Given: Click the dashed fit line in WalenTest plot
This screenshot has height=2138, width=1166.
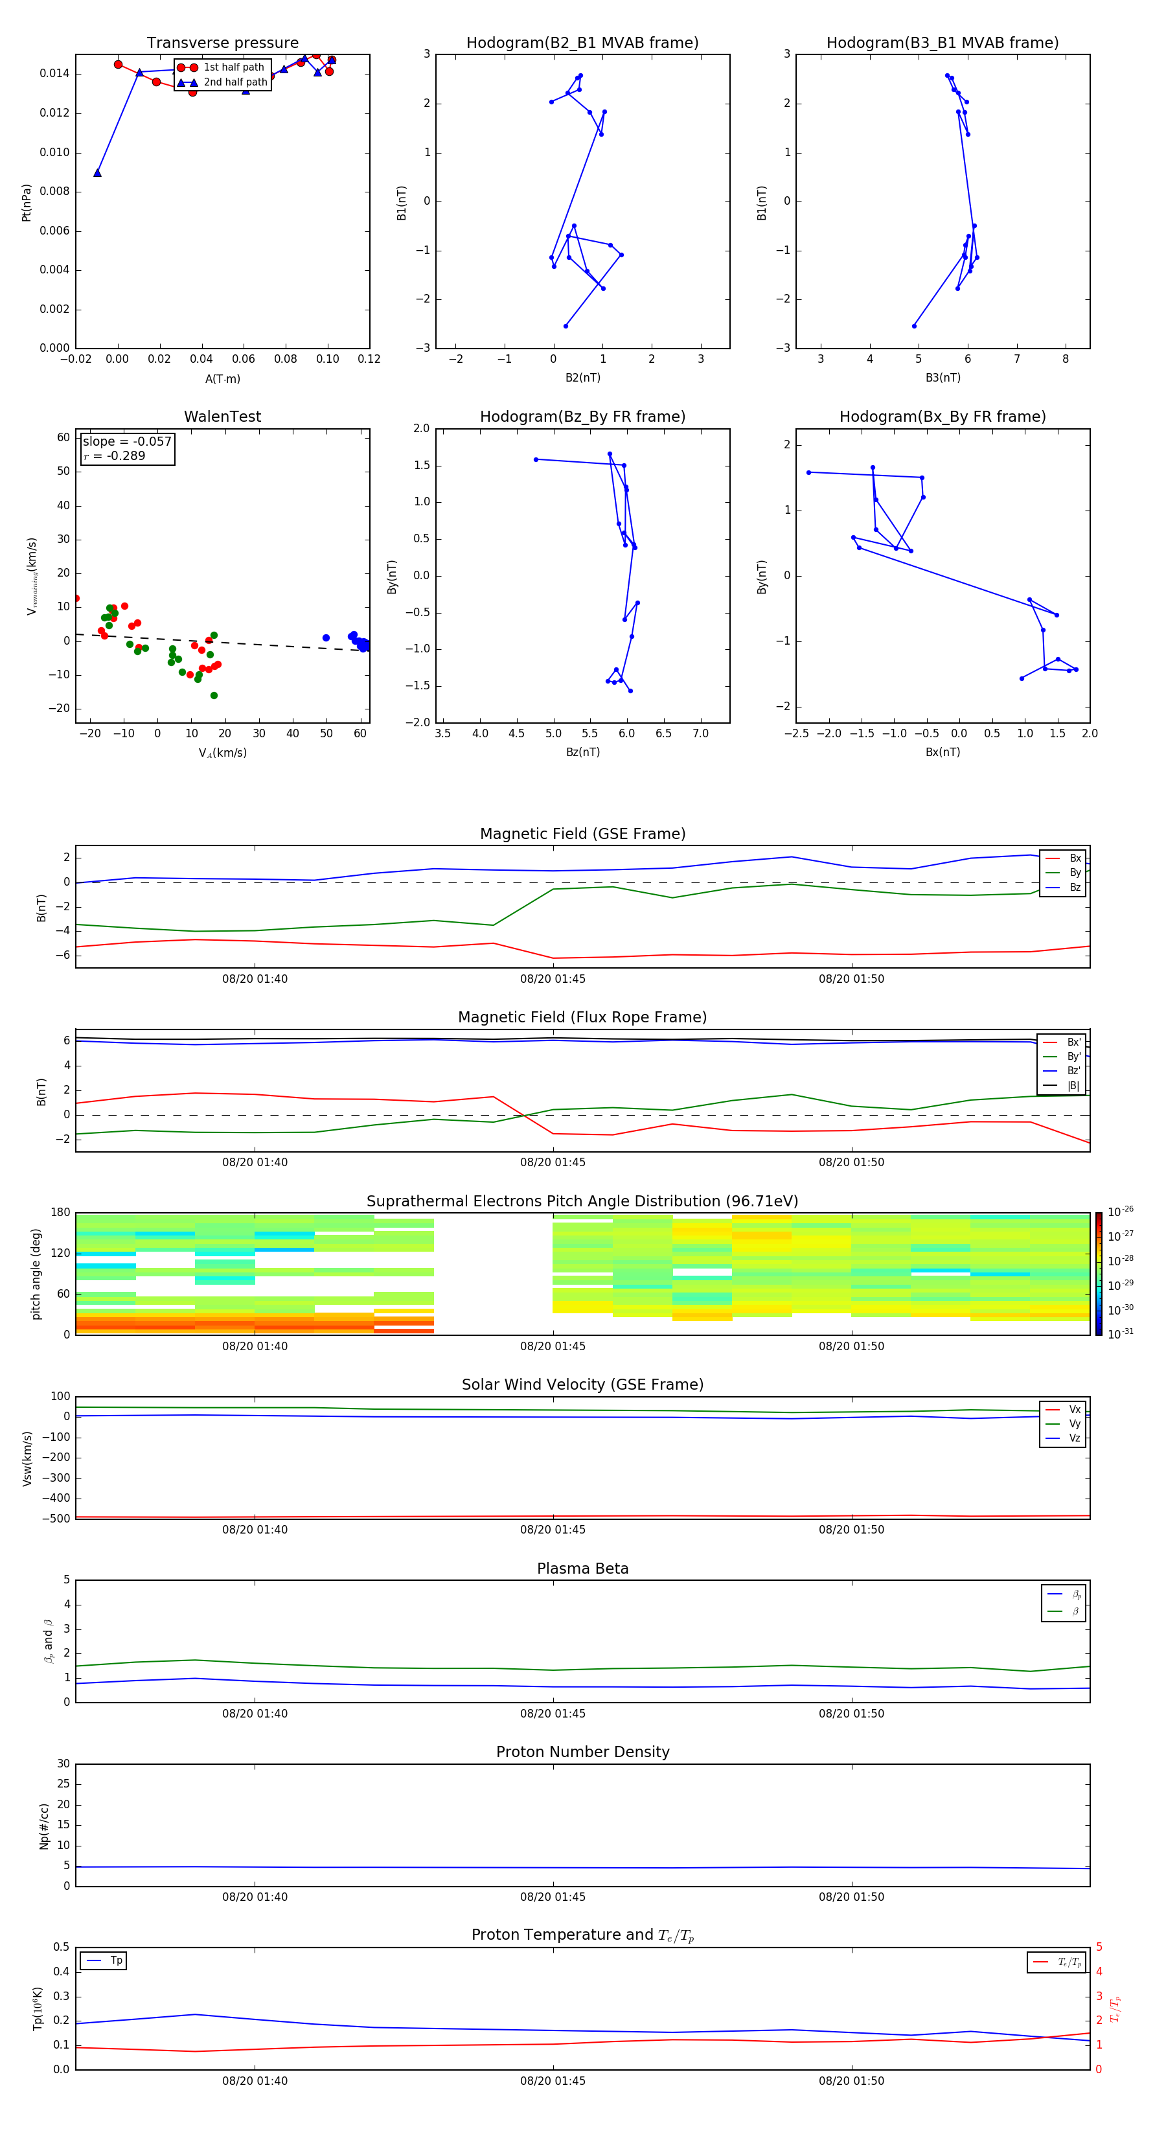Looking at the screenshot, I should [222, 643].
